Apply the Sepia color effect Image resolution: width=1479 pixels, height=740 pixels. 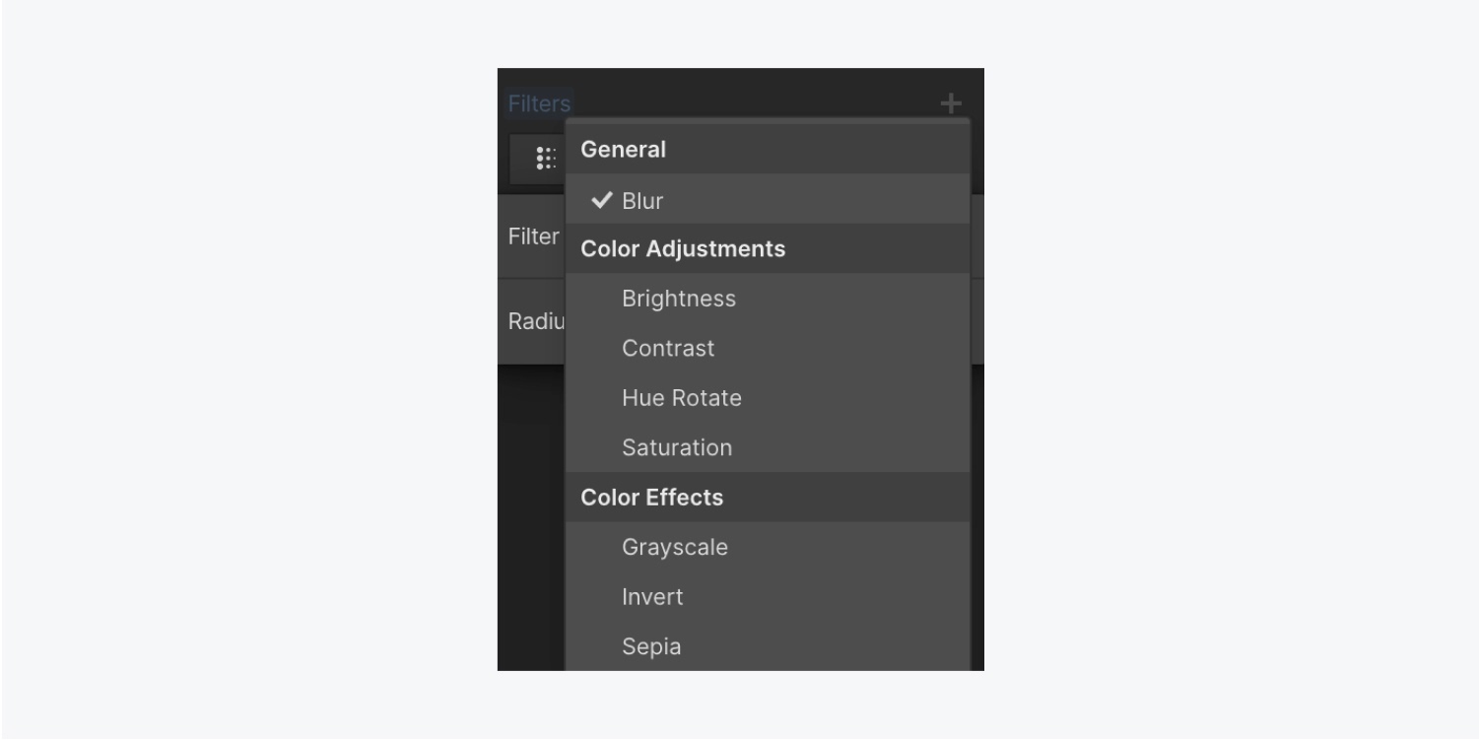[768, 646]
